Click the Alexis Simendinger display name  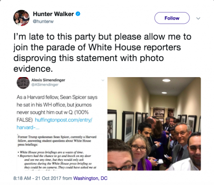coord(48,80)
